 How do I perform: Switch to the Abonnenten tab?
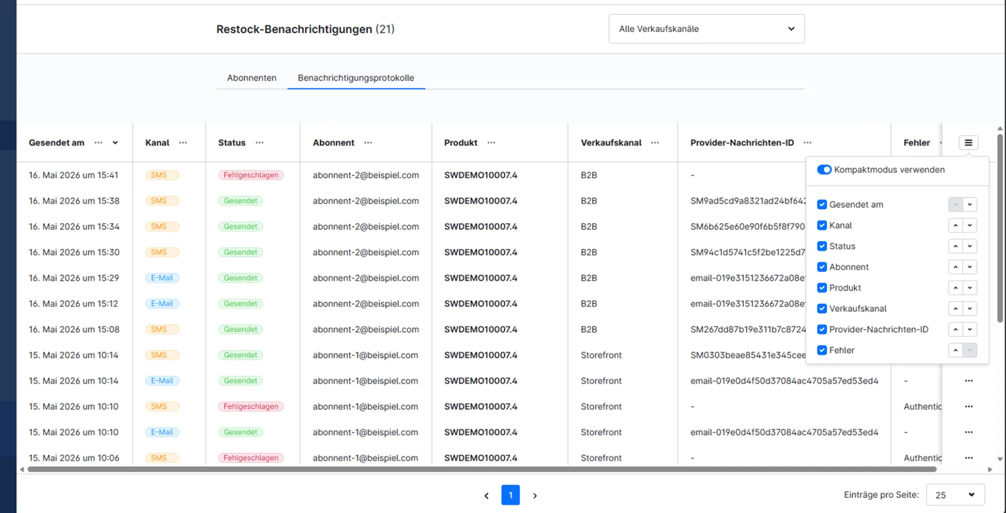tap(251, 77)
